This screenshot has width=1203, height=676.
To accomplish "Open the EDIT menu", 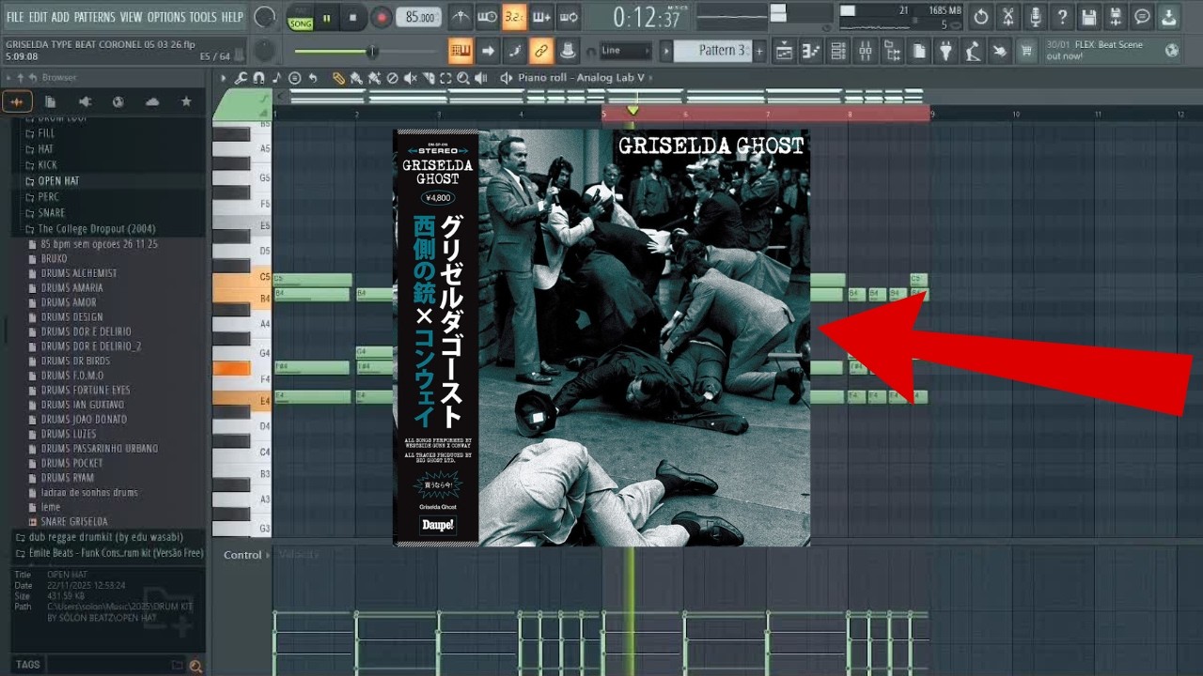I will coord(38,17).
